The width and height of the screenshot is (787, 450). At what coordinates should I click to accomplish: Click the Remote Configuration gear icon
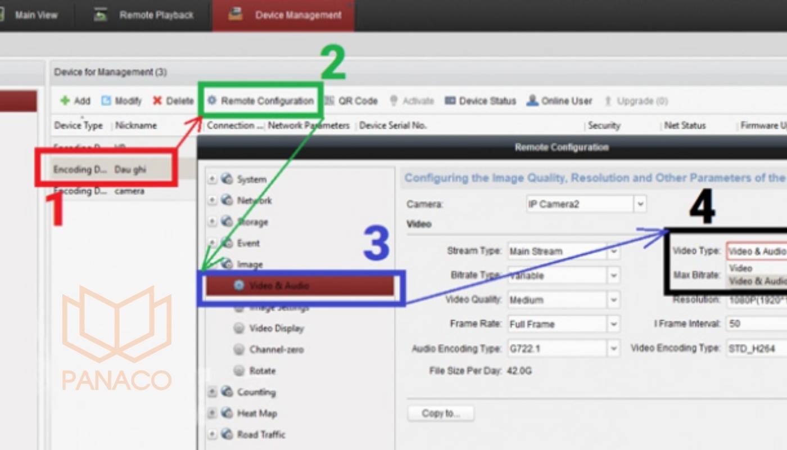point(212,101)
